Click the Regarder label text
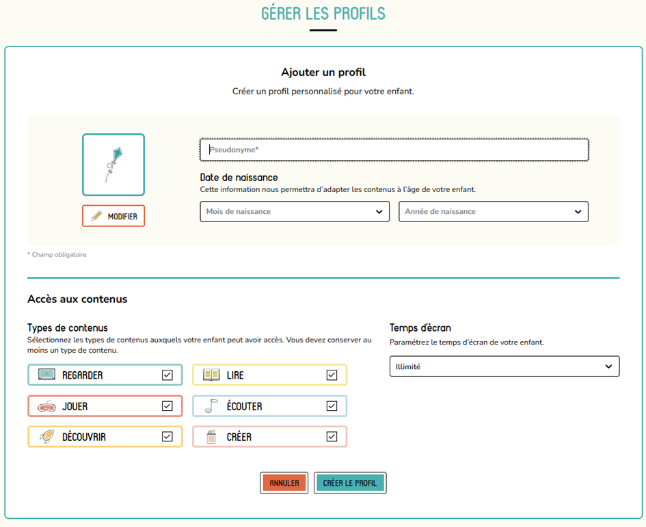646x527 pixels. (x=83, y=375)
